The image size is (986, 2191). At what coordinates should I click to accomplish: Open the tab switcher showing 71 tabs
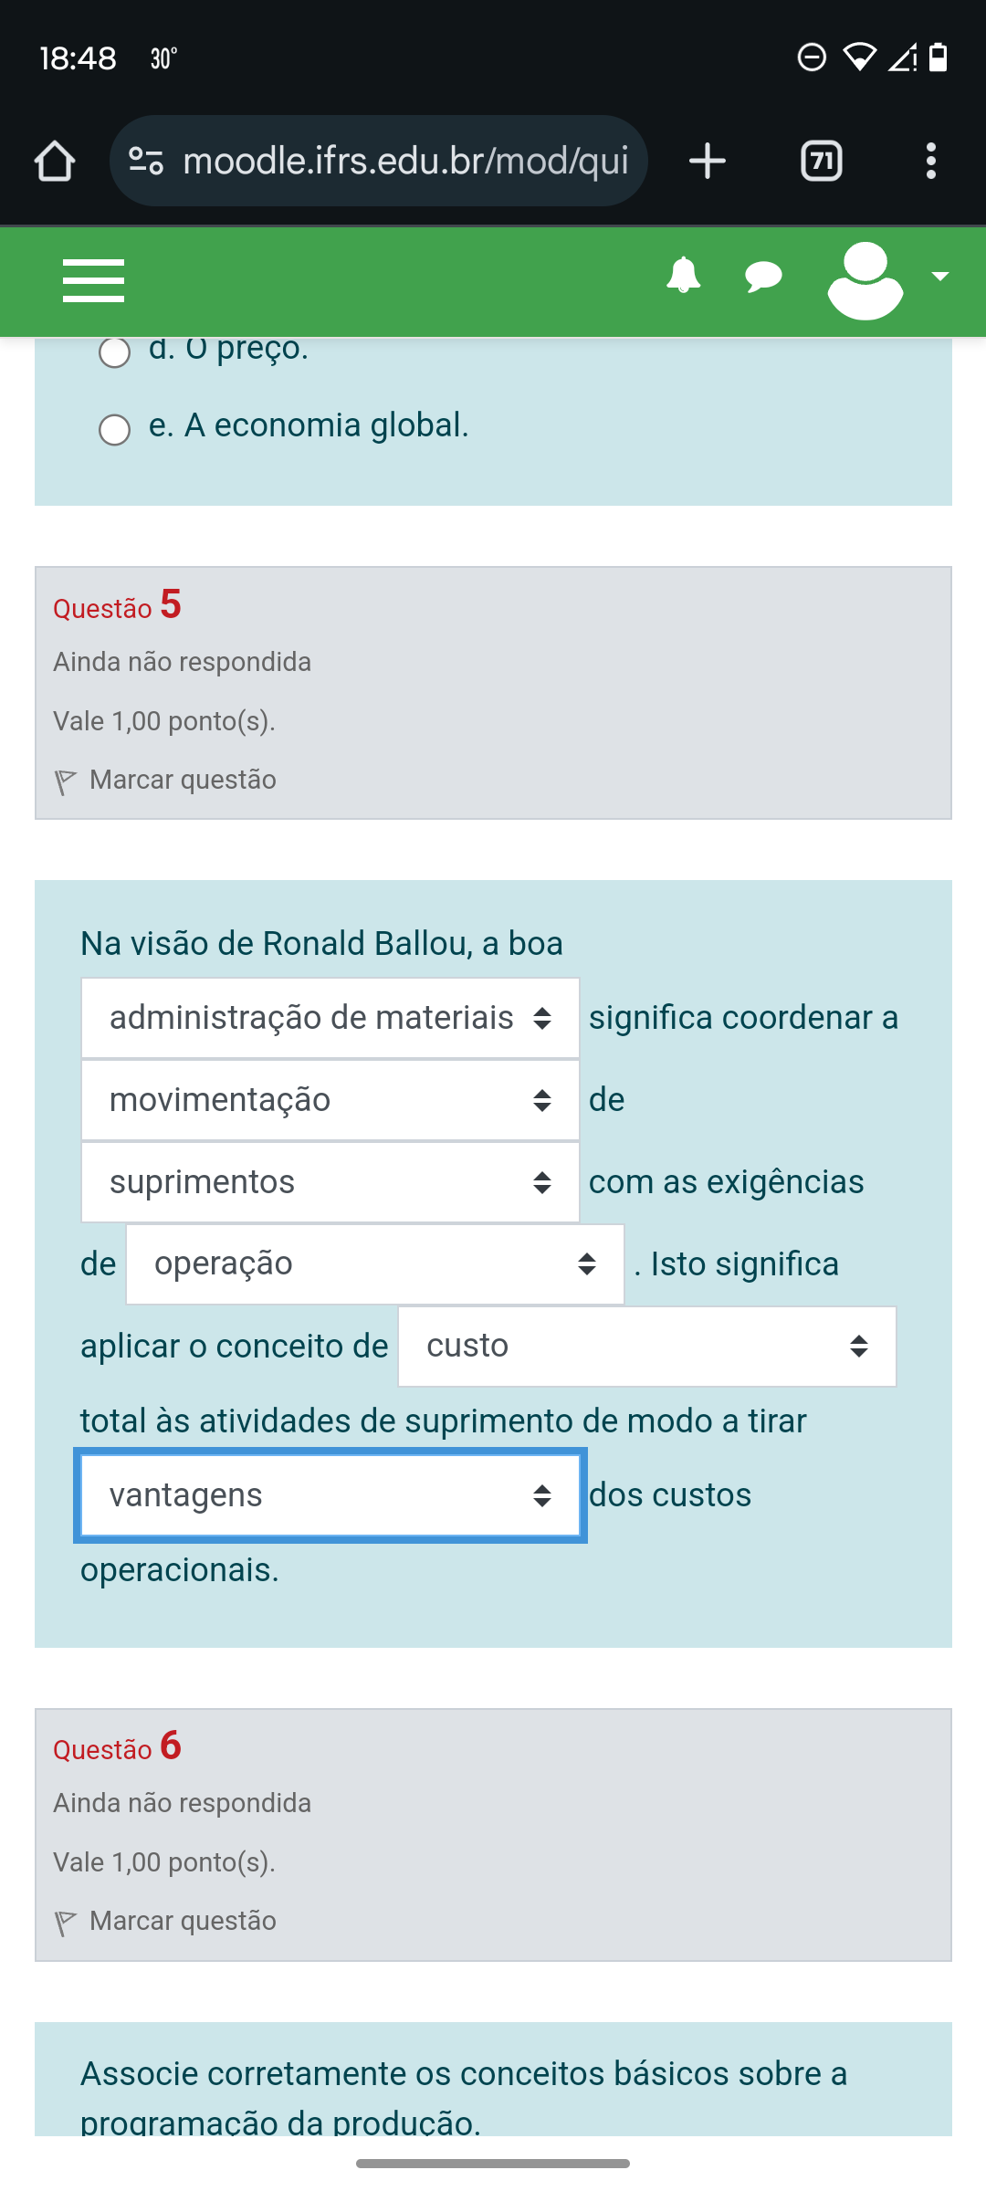(x=821, y=162)
